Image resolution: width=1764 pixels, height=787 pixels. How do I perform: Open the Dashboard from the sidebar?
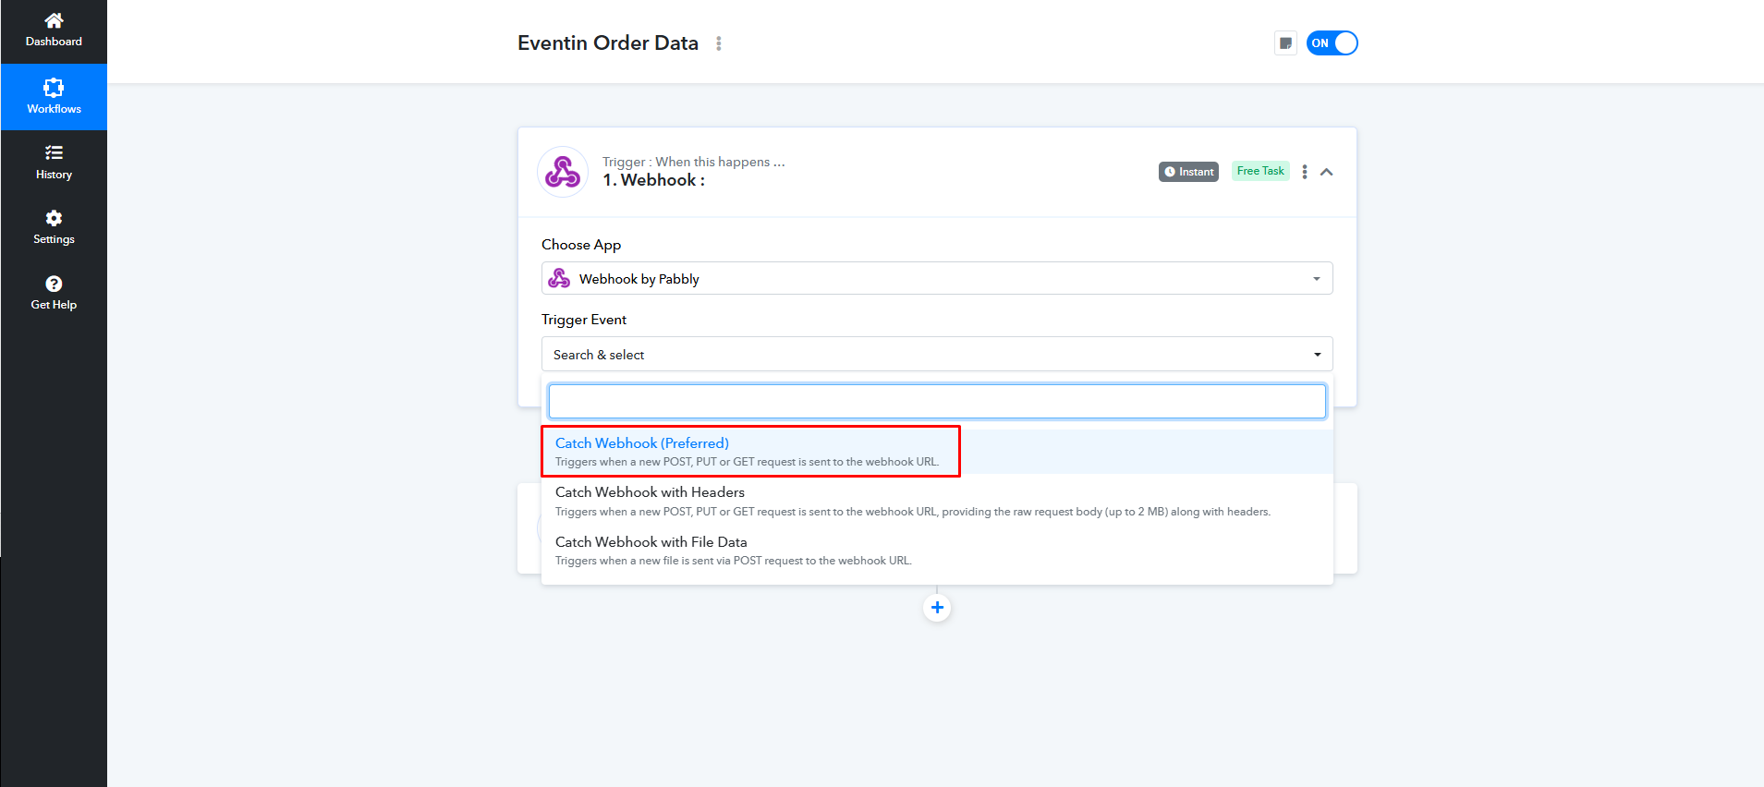(x=54, y=30)
